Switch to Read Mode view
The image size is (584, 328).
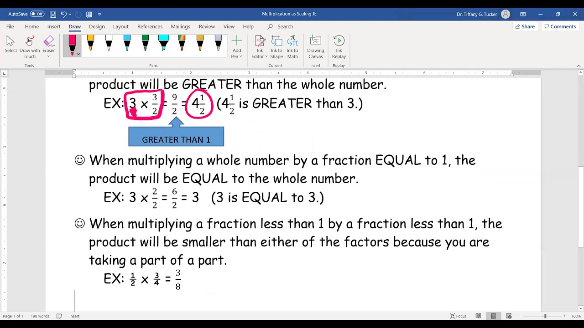coord(478,316)
